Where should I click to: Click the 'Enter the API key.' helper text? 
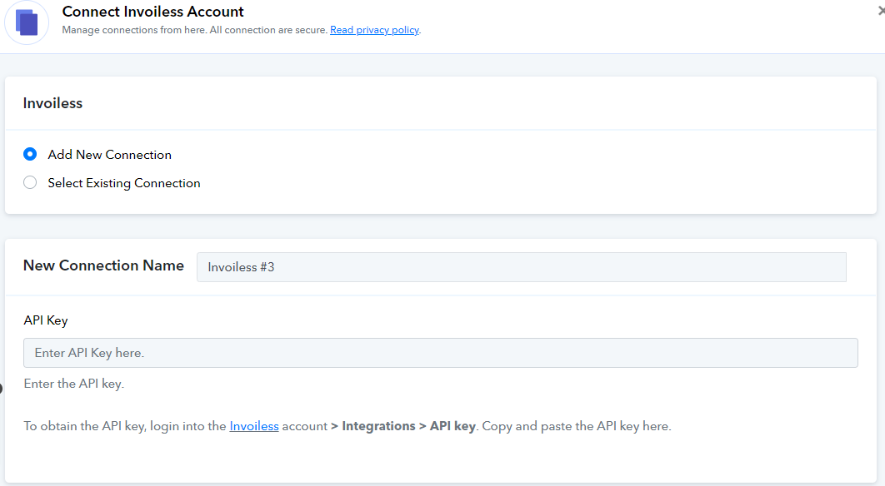pos(74,384)
